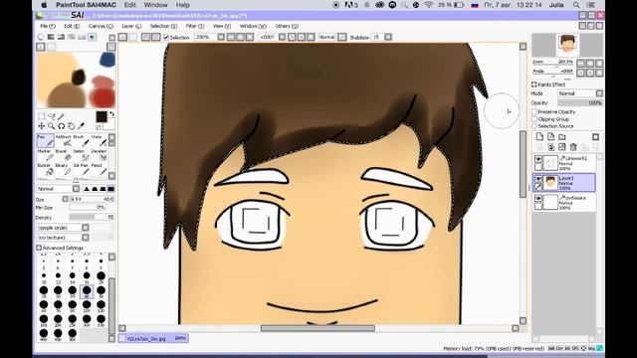Expand Advanced Settings checkbox
This screenshot has width=637, height=358.
click(x=39, y=248)
